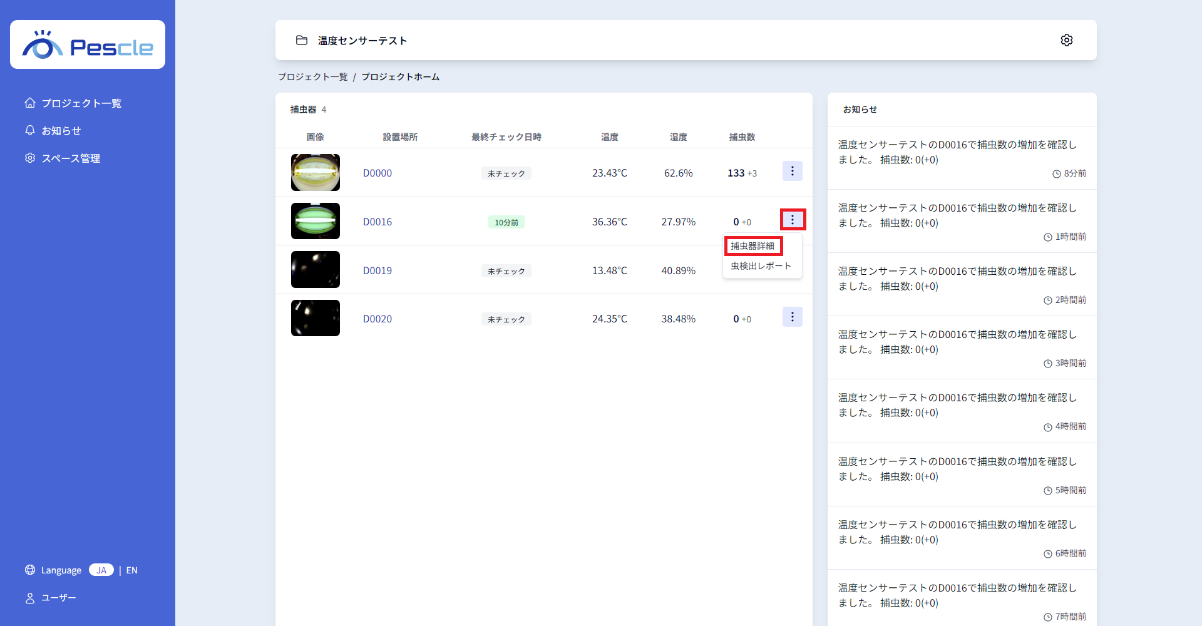
Task: Click the home icon for プロジェクト一覧
Action: pos(30,103)
